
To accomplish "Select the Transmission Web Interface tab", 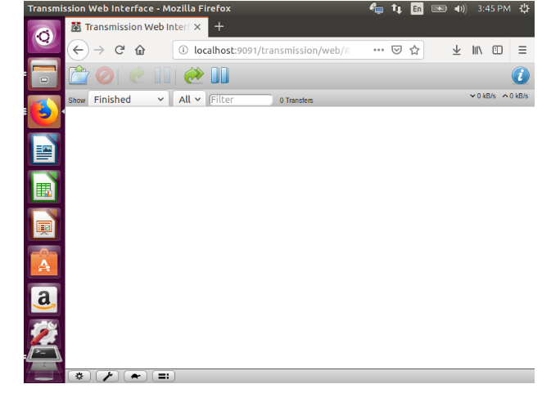I will pyautogui.click(x=137, y=27).
